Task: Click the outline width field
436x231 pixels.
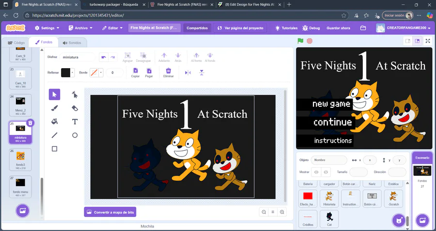Action: pos(114,72)
